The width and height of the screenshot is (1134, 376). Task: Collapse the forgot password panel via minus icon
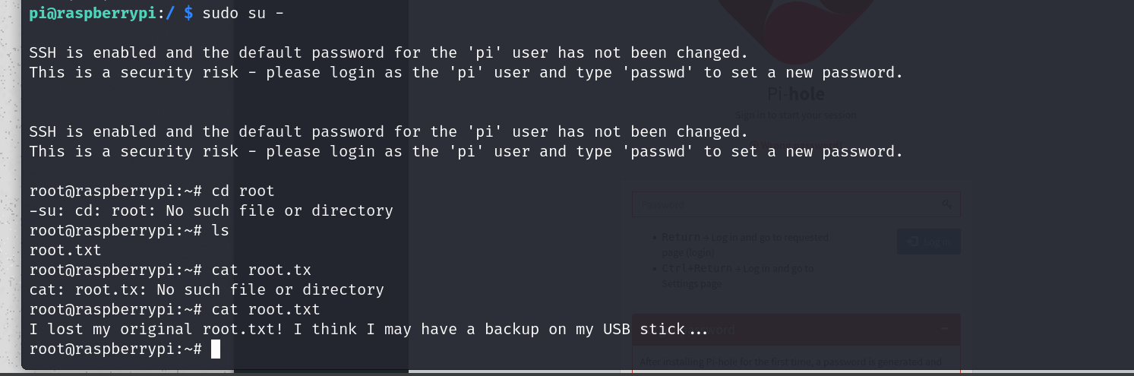946,329
